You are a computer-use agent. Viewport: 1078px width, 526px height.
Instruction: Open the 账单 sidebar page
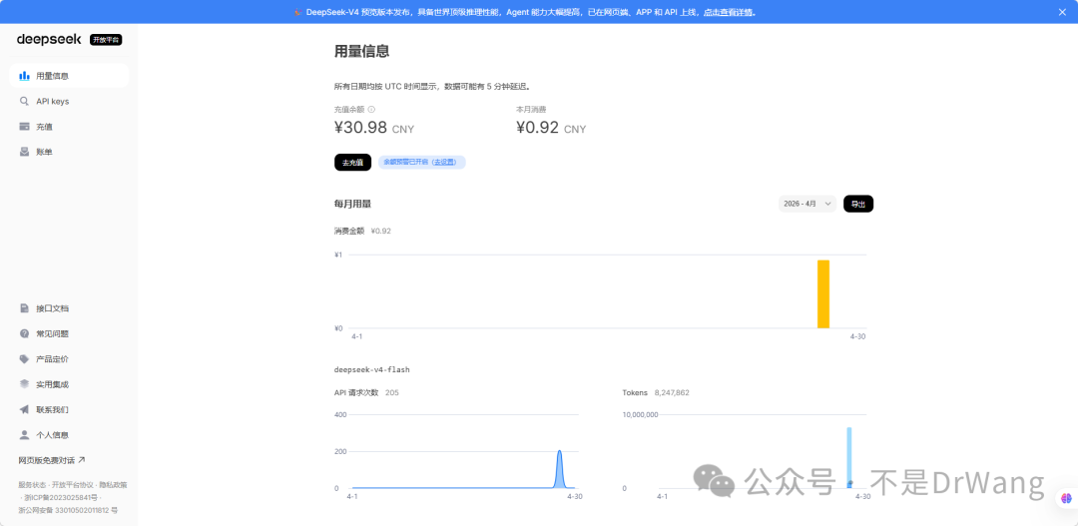pyautogui.click(x=69, y=152)
